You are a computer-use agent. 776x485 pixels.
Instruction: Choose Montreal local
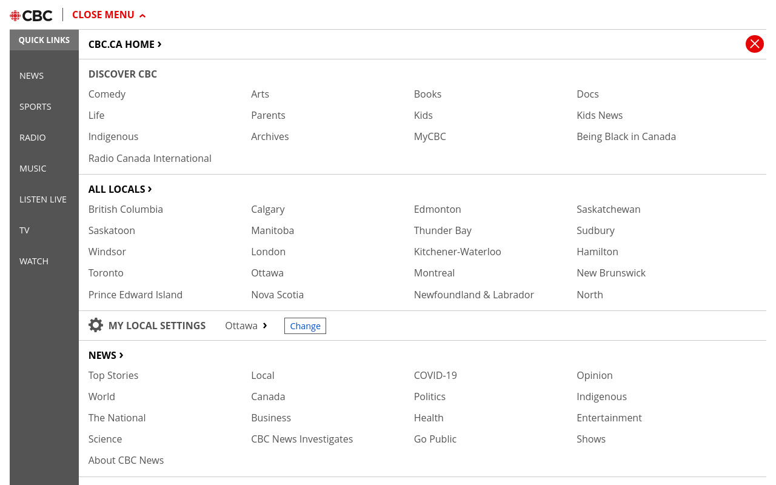434,273
